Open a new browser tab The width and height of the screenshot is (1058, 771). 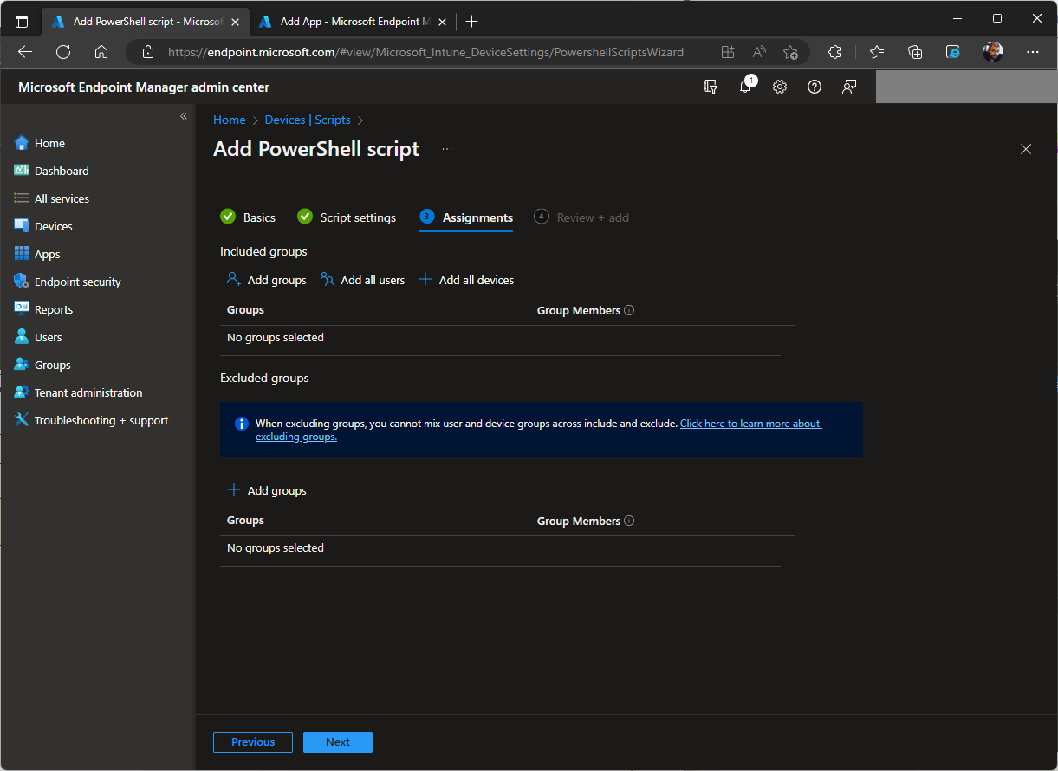471,22
